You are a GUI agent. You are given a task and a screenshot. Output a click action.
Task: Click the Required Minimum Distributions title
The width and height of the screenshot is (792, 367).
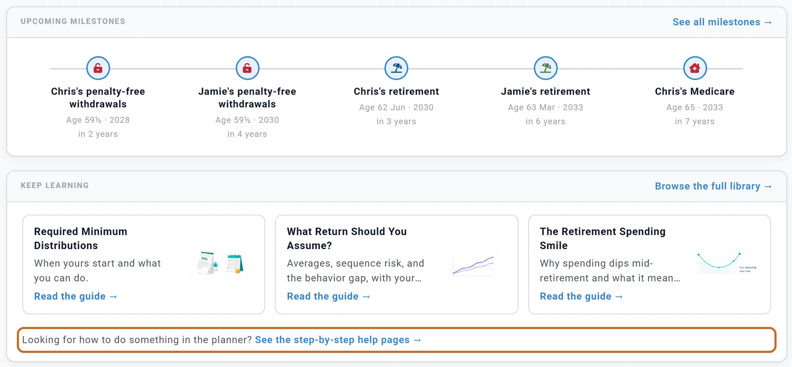click(x=81, y=239)
